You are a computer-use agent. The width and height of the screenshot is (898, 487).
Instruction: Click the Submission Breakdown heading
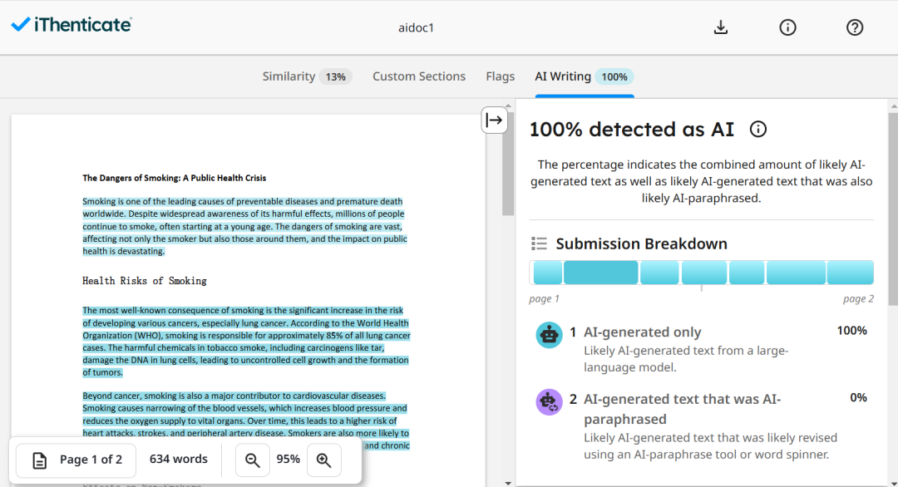pyautogui.click(x=641, y=243)
